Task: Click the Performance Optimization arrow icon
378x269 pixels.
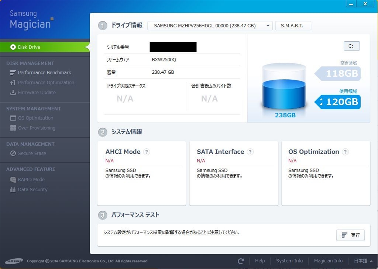Action: tap(13, 82)
